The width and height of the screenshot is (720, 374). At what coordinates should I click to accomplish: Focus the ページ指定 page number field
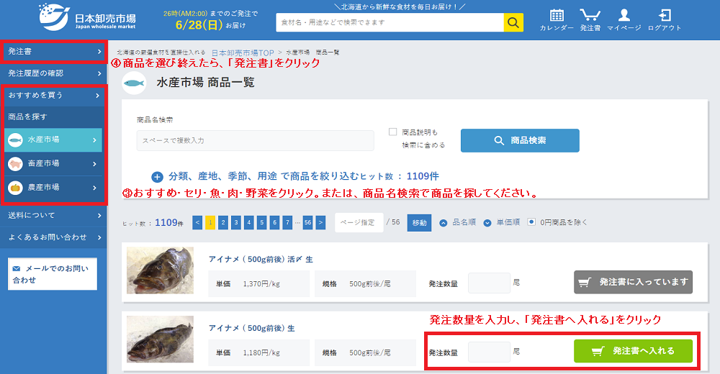pos(359,222)
